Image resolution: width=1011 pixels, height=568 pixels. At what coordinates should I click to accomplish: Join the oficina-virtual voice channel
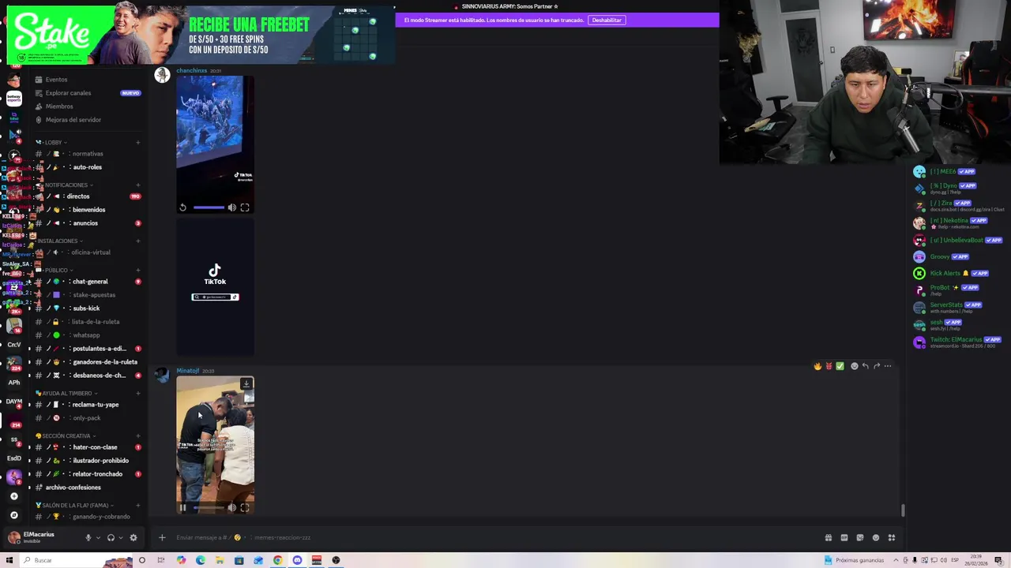[x=90, y=252]
